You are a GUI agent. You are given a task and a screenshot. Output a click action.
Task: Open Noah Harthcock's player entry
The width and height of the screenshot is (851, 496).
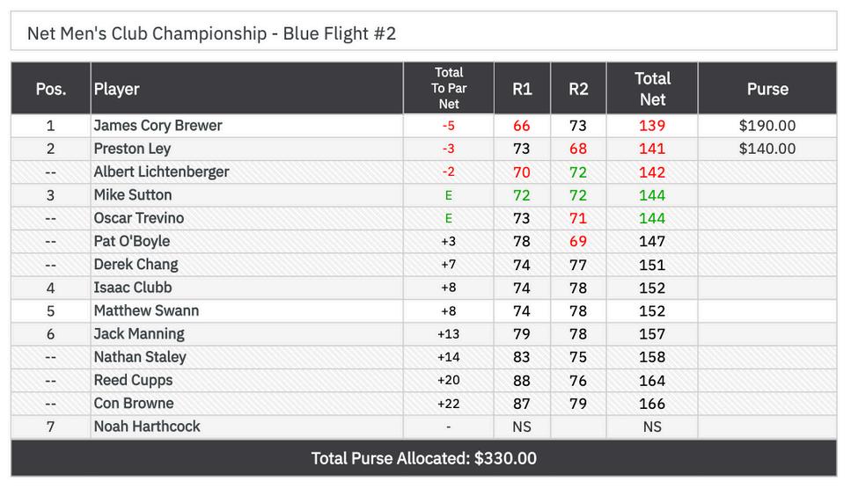[147, 427]
